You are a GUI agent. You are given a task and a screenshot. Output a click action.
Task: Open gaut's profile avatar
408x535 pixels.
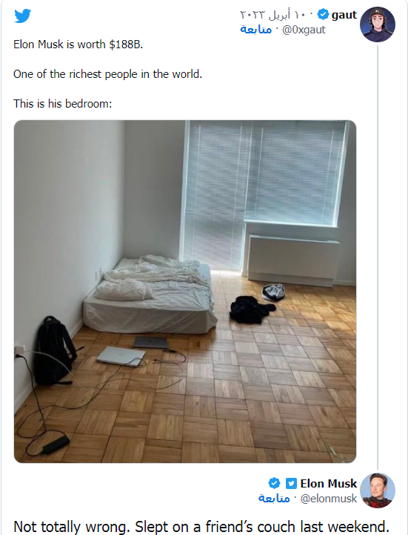378,24
